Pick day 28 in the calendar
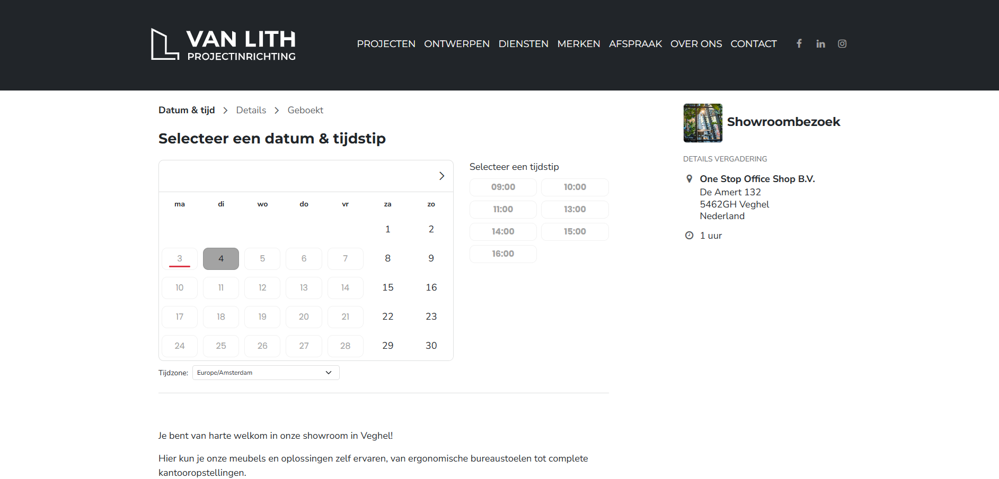The image size is (999, 479). click(345, 346)
